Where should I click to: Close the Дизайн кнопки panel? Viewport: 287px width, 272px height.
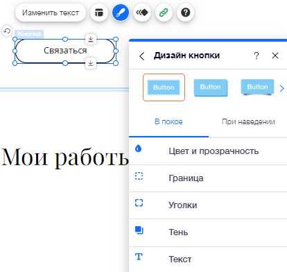[x=275, y=56]
